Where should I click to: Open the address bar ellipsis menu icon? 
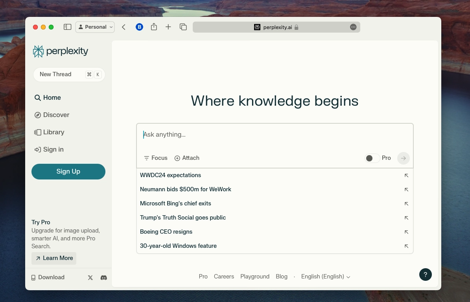point(353,27)
